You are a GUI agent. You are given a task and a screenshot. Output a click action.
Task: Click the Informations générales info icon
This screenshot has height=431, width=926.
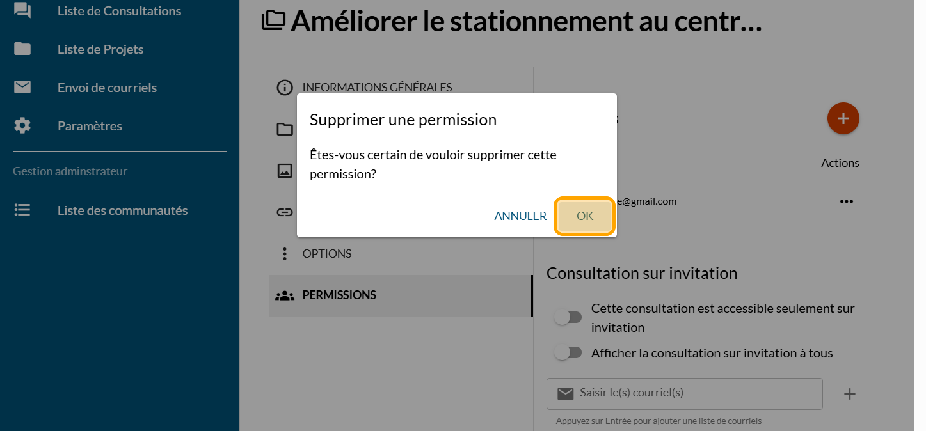[285, 88]
